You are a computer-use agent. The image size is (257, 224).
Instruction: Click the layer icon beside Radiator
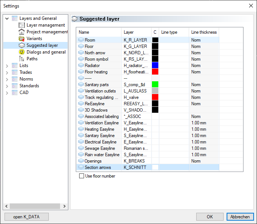(81, 66)
